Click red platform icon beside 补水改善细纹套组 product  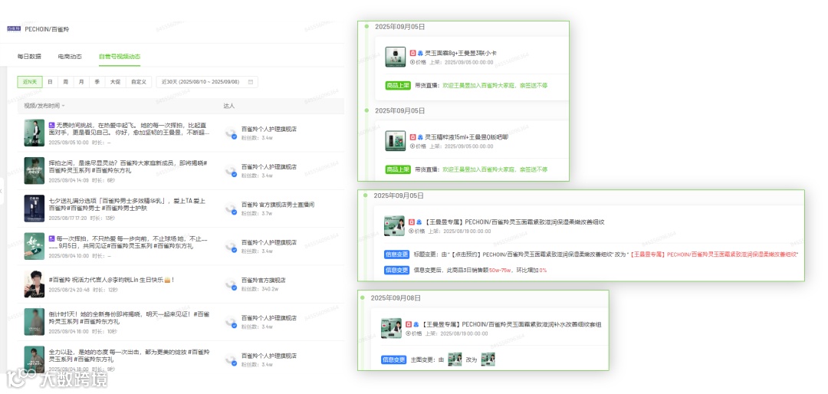tap(409, 324)
